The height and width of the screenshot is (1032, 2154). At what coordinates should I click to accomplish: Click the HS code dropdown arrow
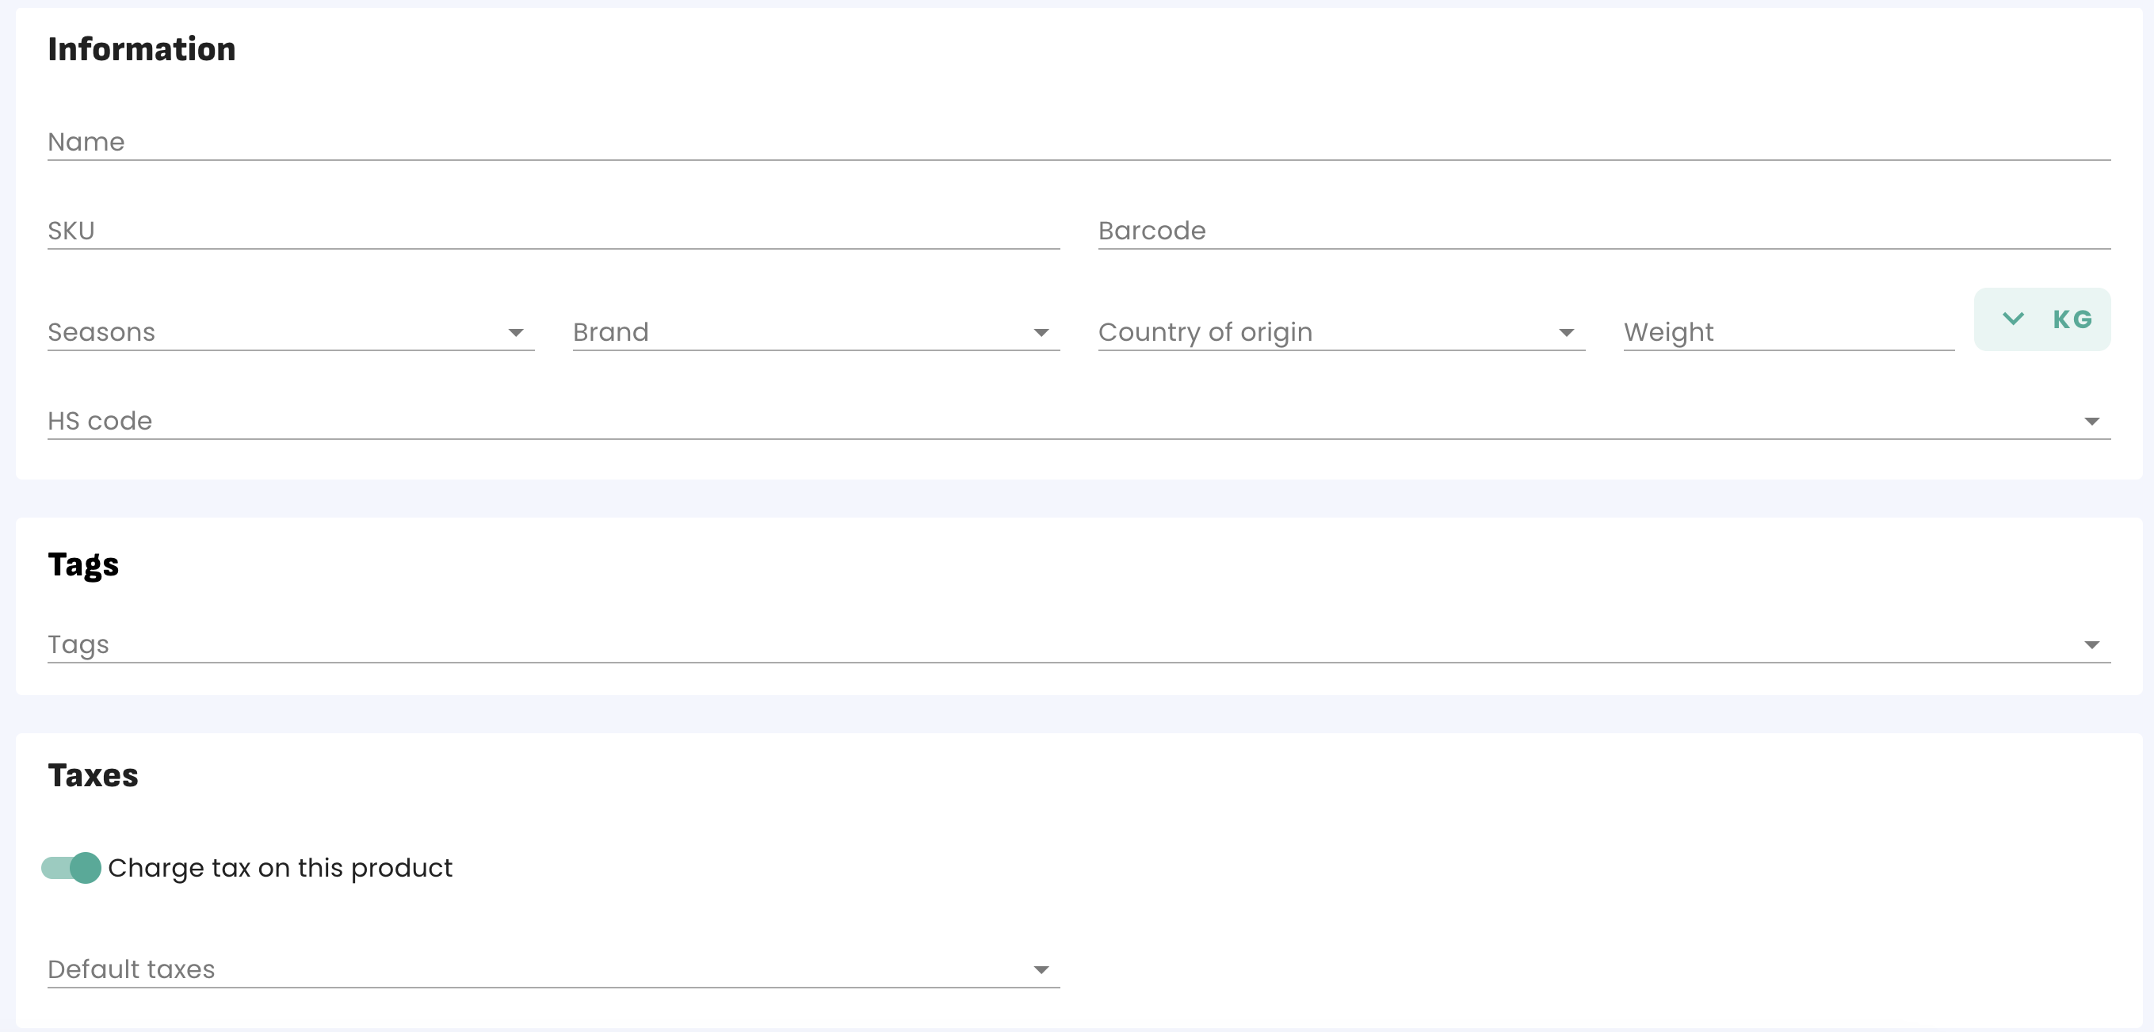pos(2091,422)
